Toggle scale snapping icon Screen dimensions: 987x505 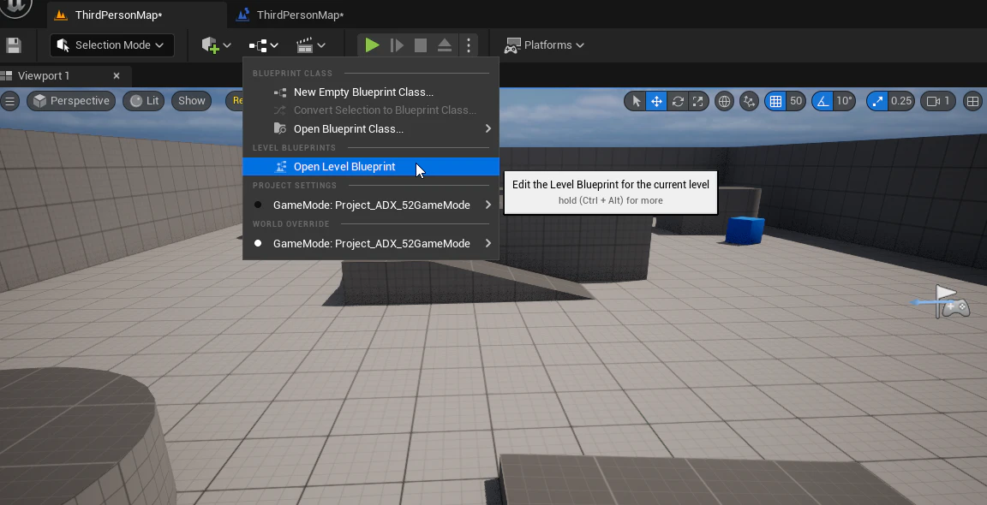pyautogui.click(x=876, y=101)
